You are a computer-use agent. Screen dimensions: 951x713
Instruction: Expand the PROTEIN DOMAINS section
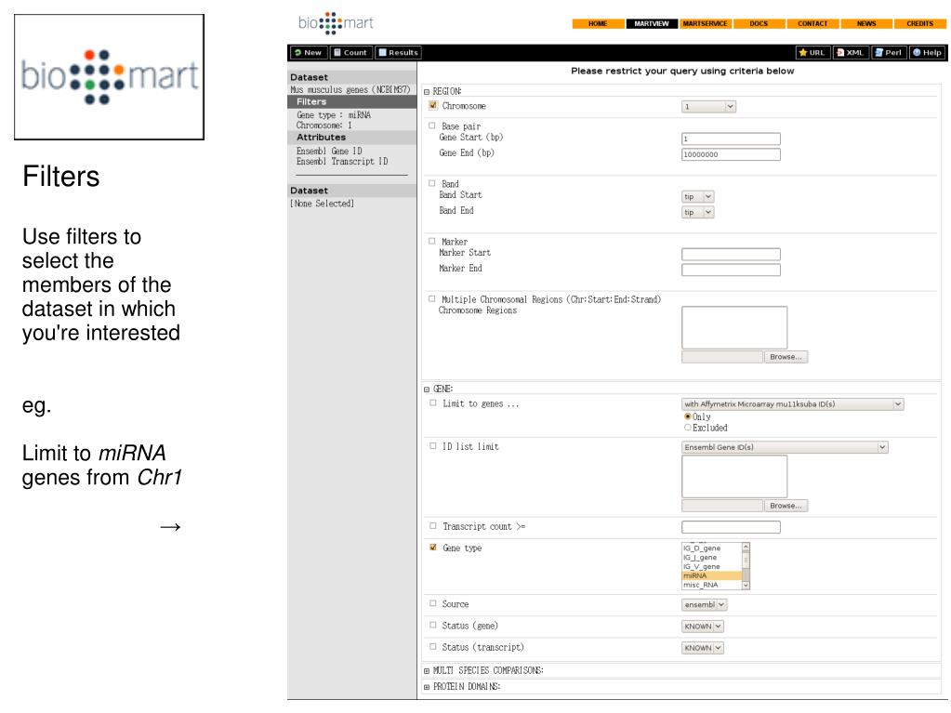click(x=427, y=688)
